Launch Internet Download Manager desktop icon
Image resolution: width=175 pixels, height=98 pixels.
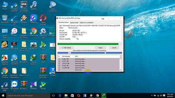pos(33,60)
